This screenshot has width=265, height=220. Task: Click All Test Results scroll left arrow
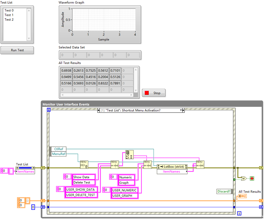(x=62, y=95)
